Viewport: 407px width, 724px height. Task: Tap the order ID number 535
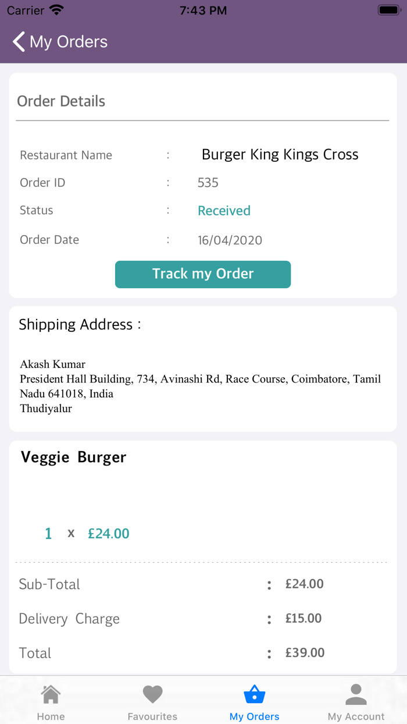tap(208, 183)
